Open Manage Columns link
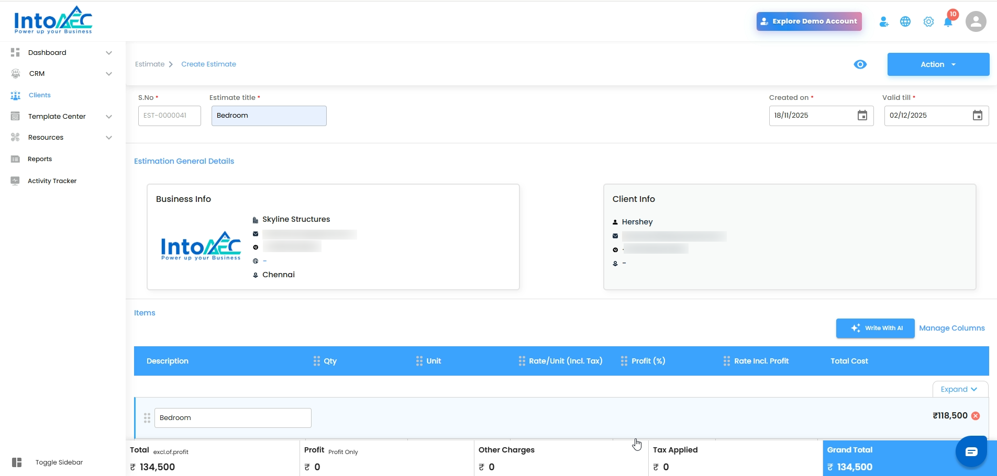Image resolution: width=997 pixels, height=476 pixels. (x=952, y=328)
